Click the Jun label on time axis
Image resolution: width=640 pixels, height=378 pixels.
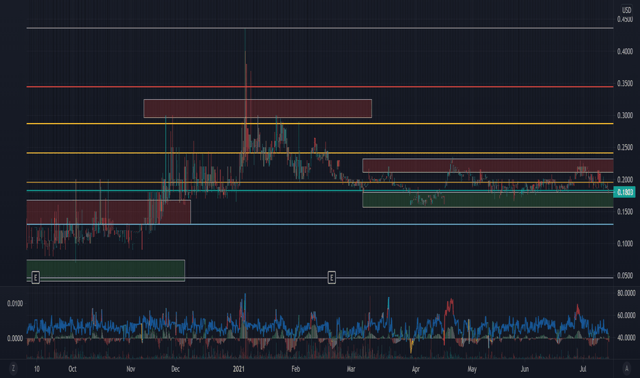pos(525,369)
